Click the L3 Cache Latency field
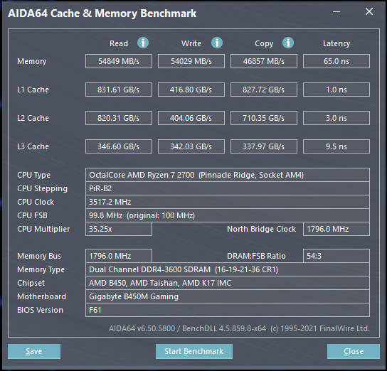The image size is (387, 371). (336, 146)
